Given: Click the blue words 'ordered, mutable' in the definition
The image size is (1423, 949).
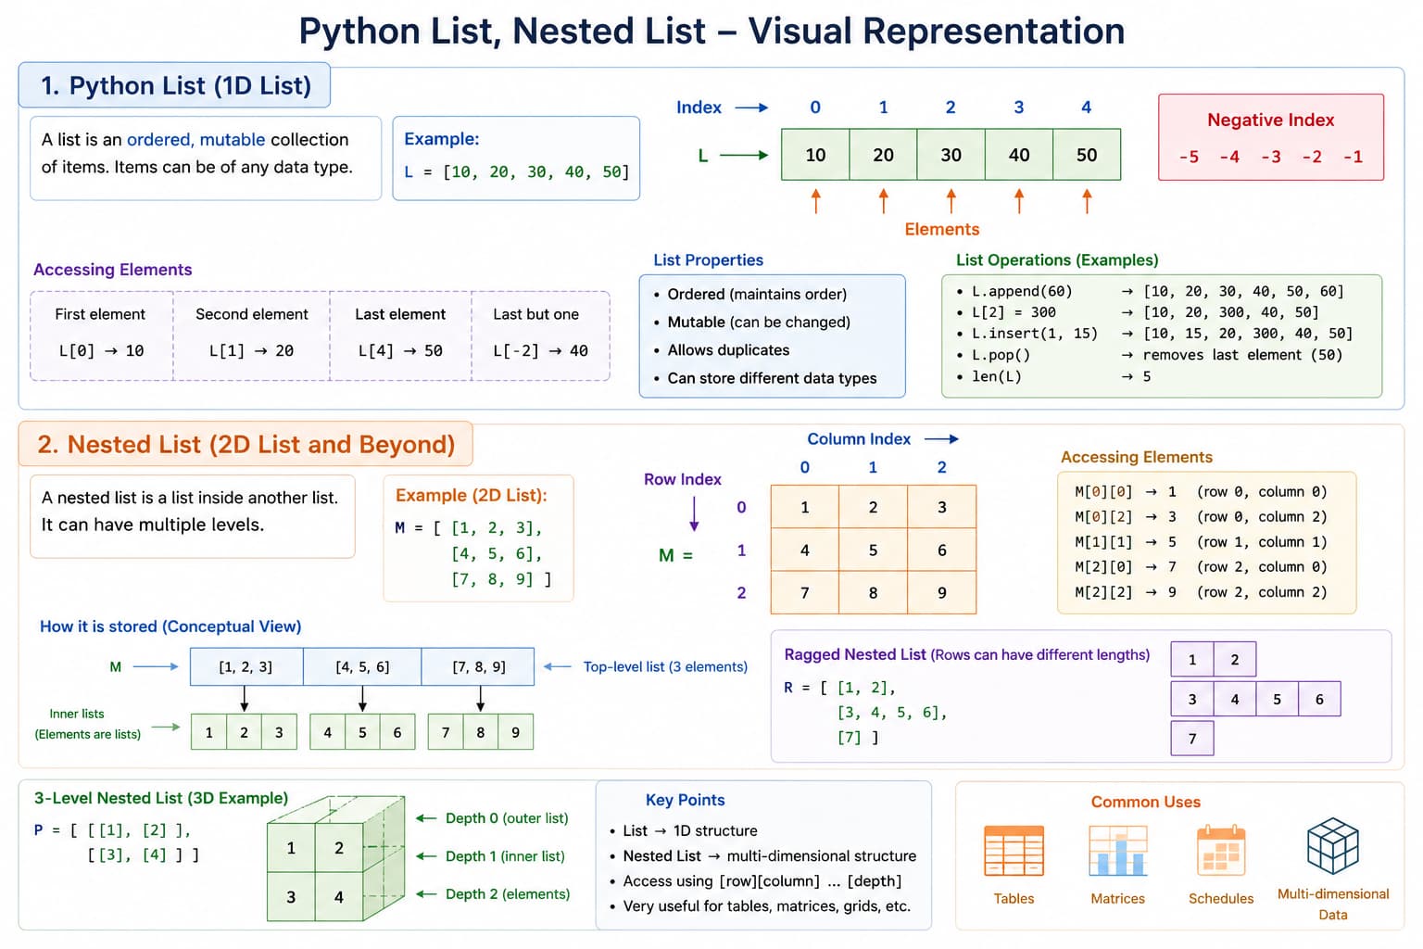Looking at the screenshot, I should 196,140.
